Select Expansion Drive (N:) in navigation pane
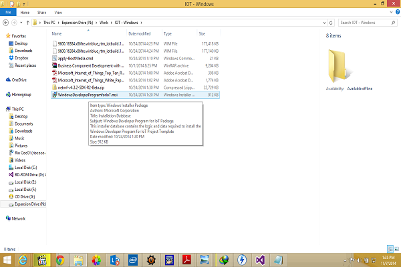 pyautogui.click(x=27, y=204)
